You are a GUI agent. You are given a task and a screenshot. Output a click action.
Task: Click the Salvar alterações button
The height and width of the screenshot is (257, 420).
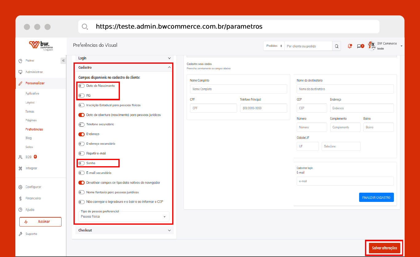tap(384, 248)
